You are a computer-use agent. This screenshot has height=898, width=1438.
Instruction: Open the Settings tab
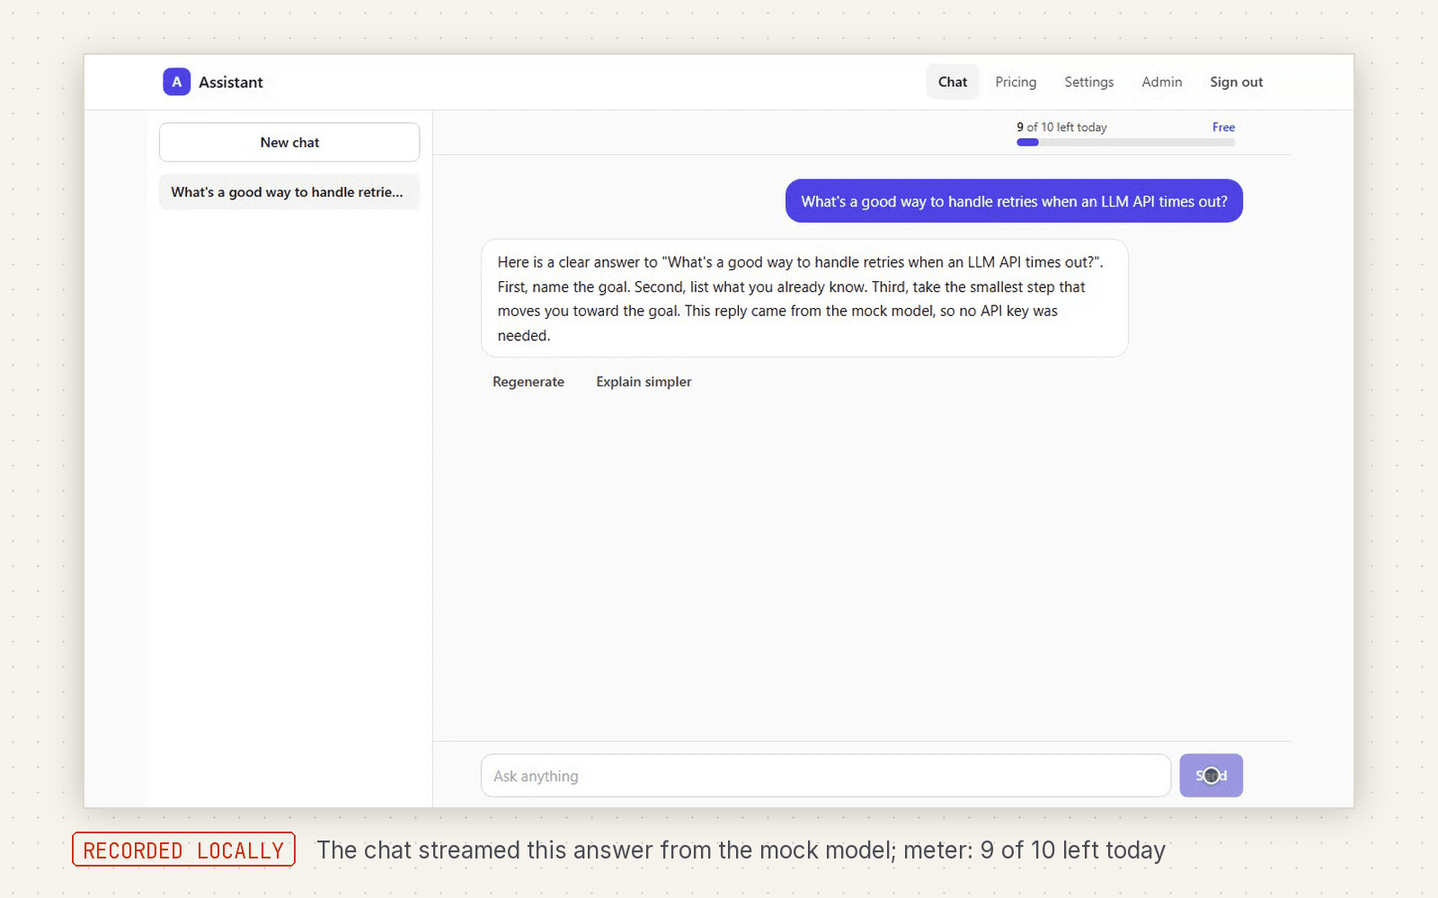(x=1088, y=82)
